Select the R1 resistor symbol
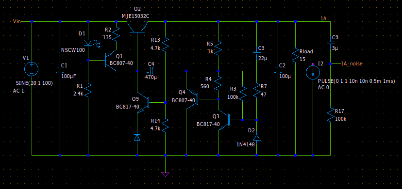402x189 pixels. point(88,90)
